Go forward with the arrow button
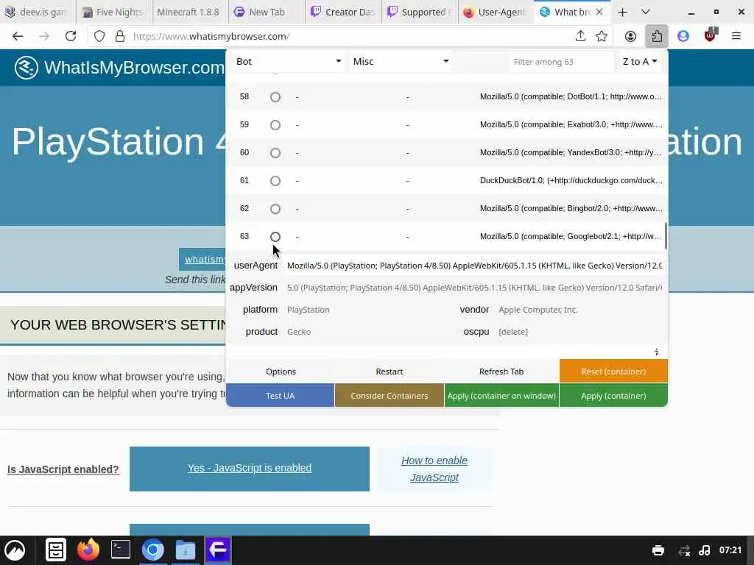This screenshot has height=565, width=754. click(x=43, y=36)
